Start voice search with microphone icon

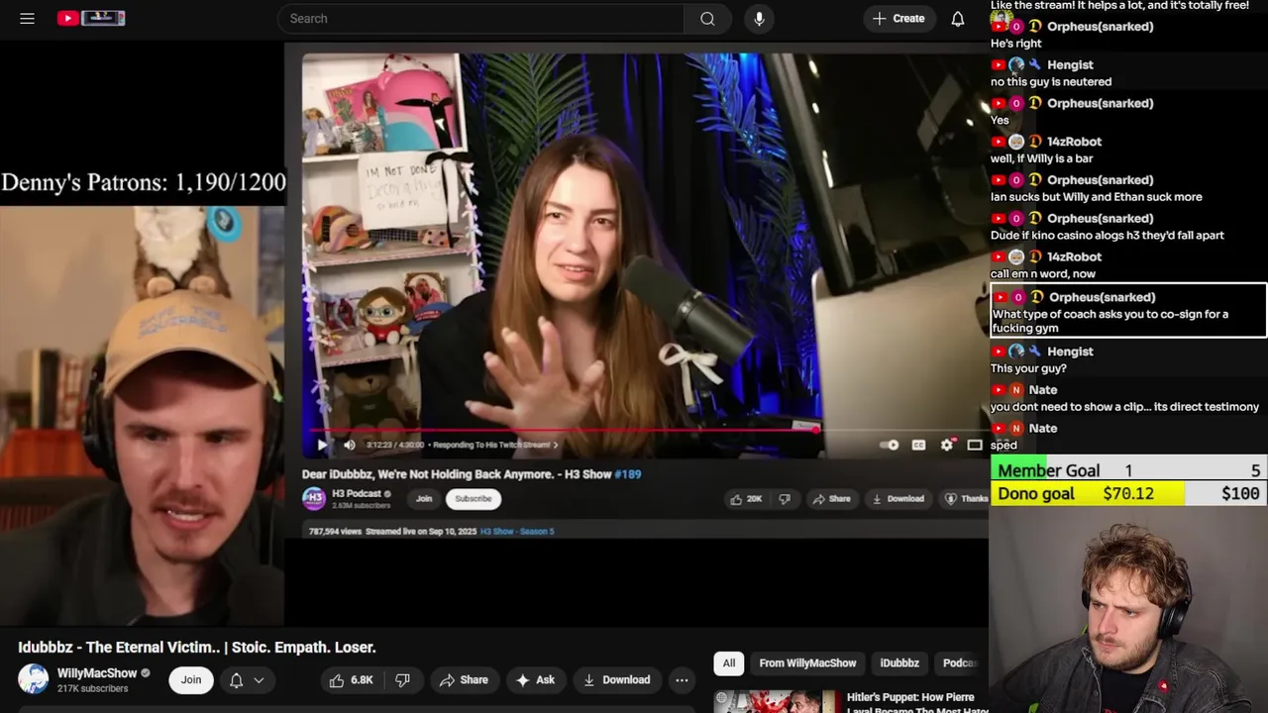coord(759,19)
